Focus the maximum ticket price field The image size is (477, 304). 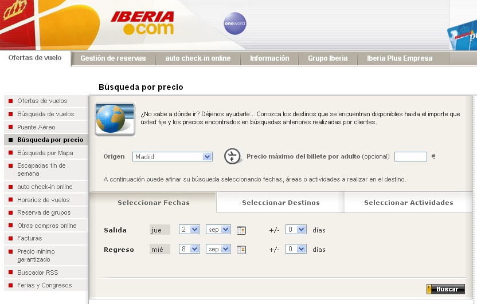pos(410,157)
